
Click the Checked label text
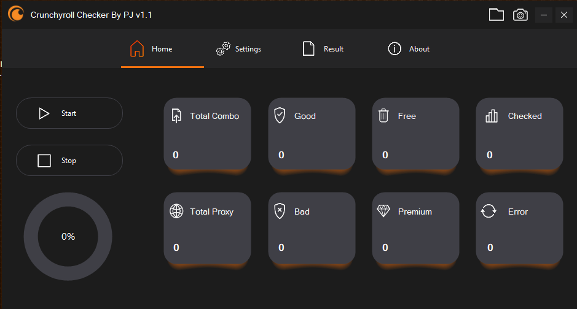[x=525, y=116]
